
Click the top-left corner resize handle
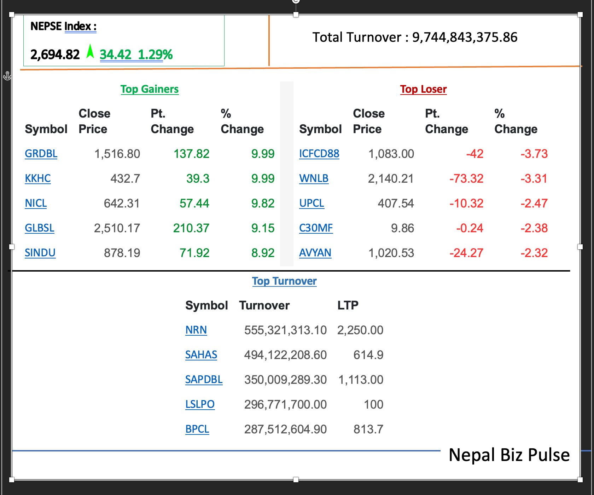12,15
